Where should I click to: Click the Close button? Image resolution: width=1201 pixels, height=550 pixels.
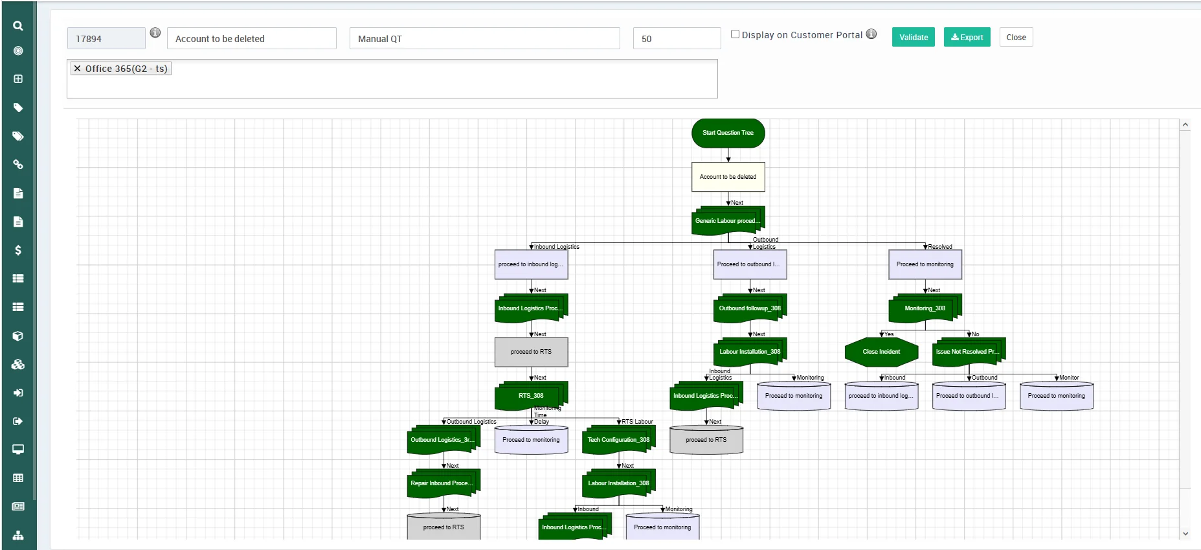pyautogui.click(x=1016, y=37)
